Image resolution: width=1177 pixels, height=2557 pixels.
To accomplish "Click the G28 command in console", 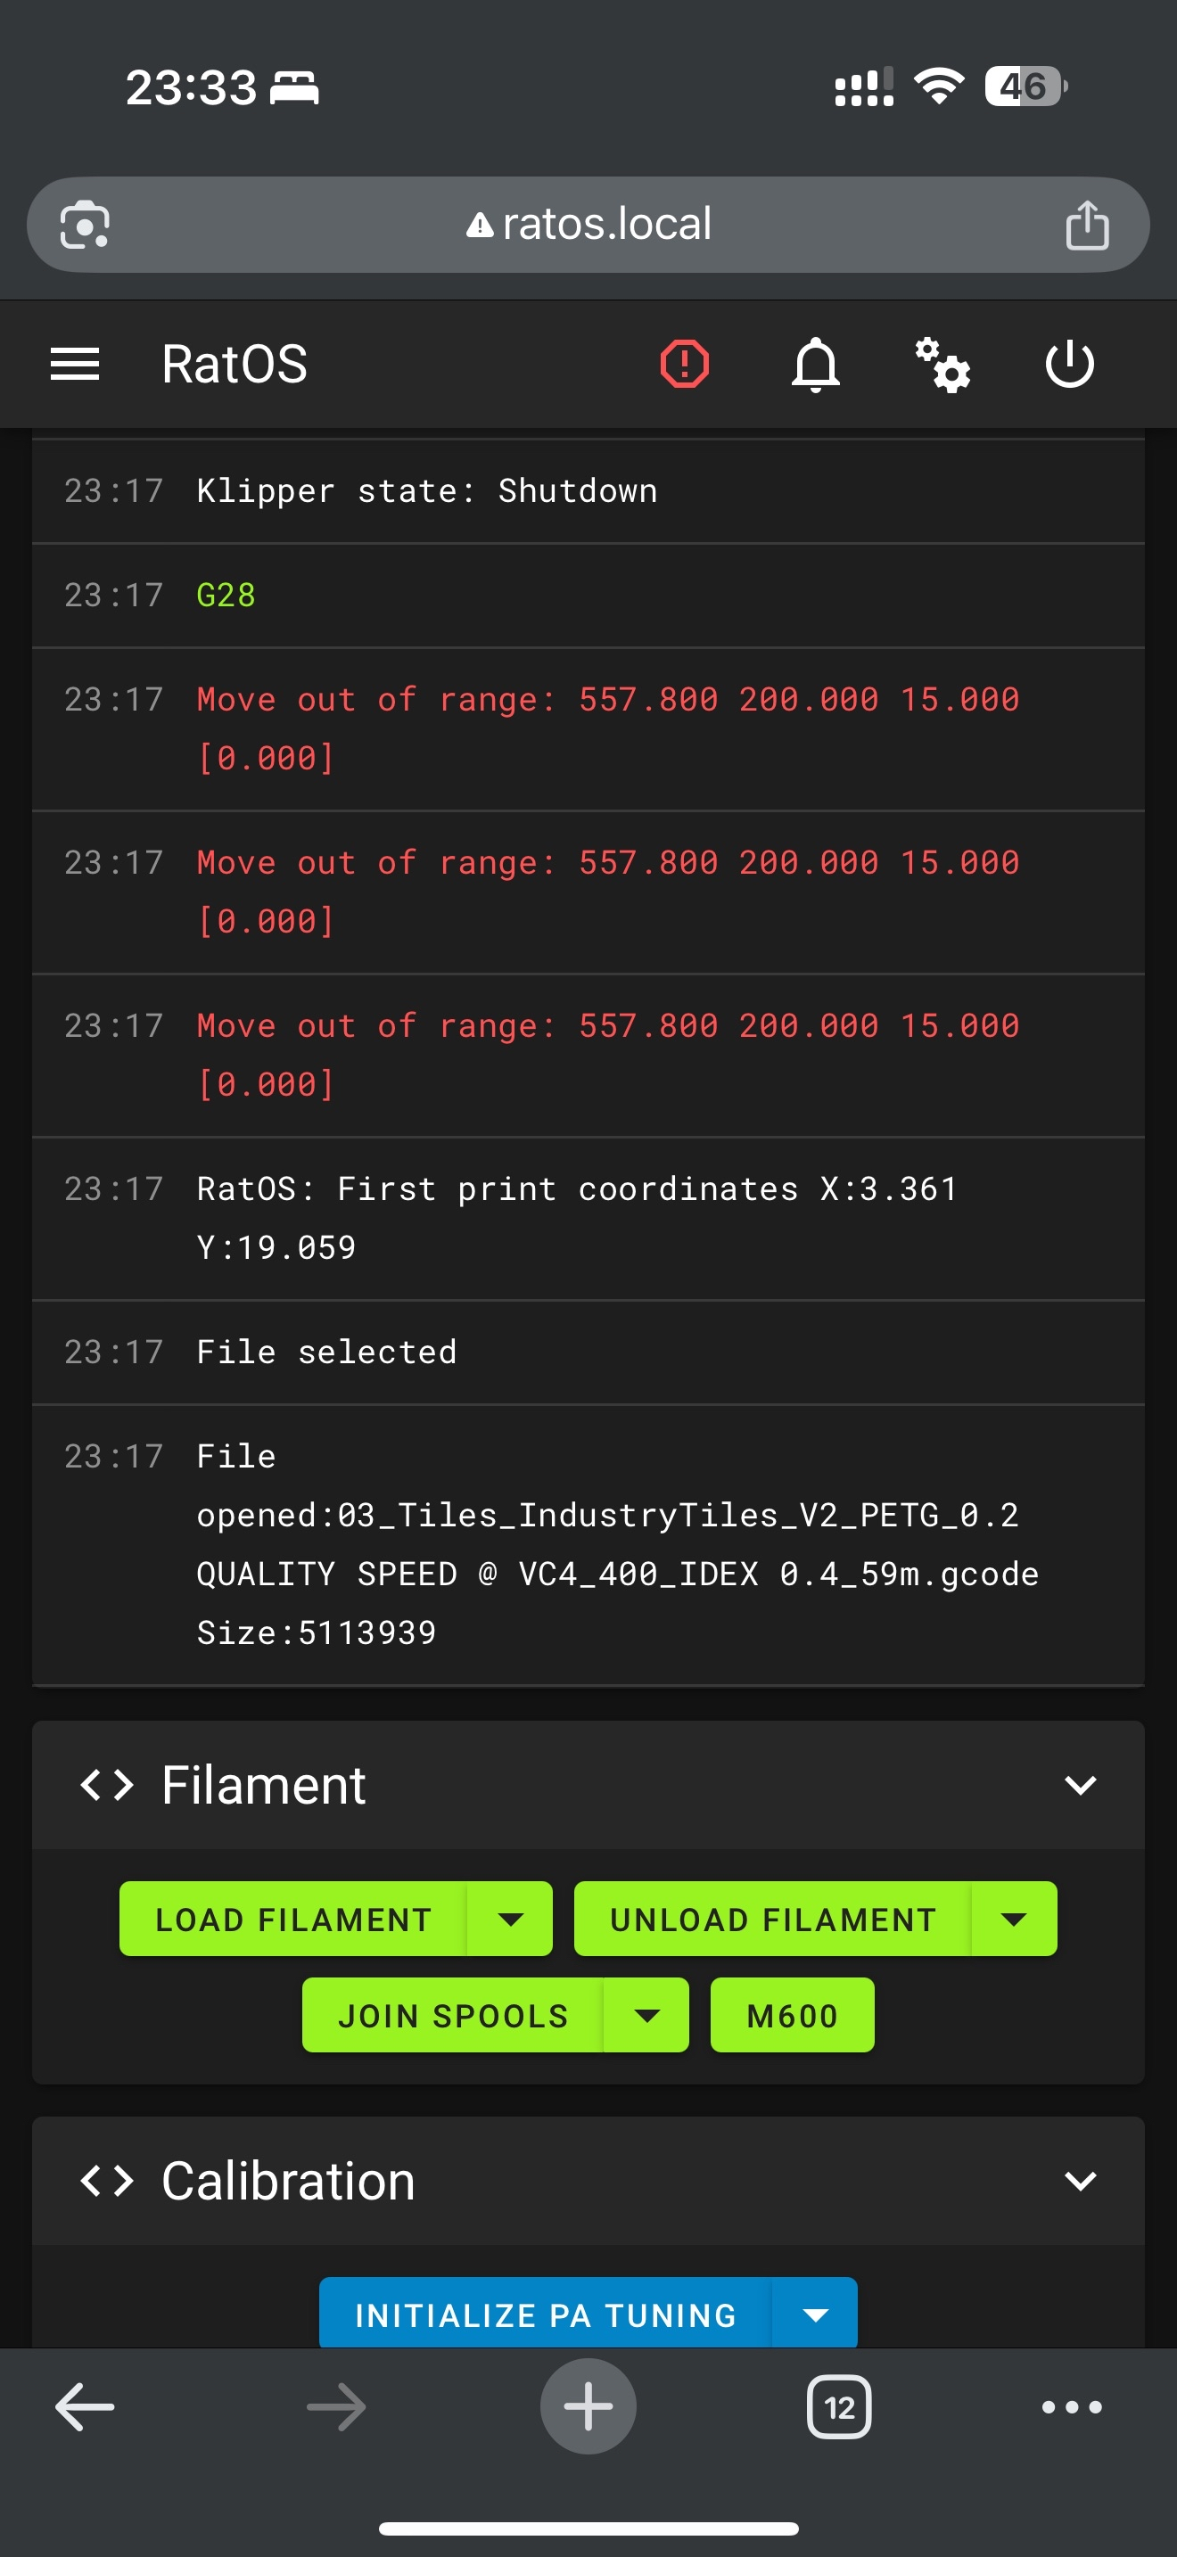I will 226,595.
